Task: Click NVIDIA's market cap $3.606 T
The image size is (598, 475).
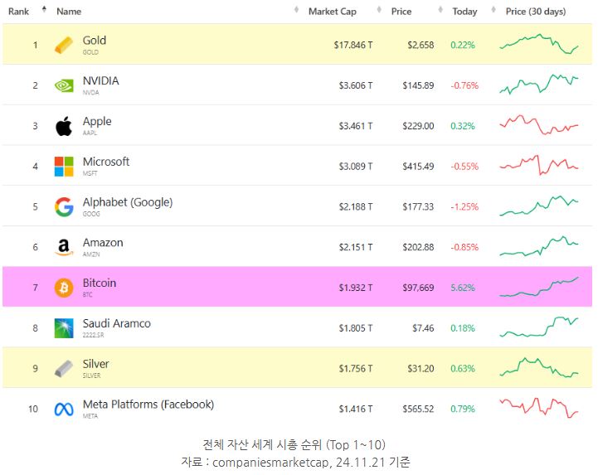Action: (356, 85)
